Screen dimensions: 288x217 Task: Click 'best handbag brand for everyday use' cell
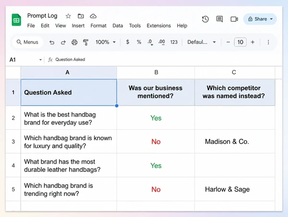[69, 118]
